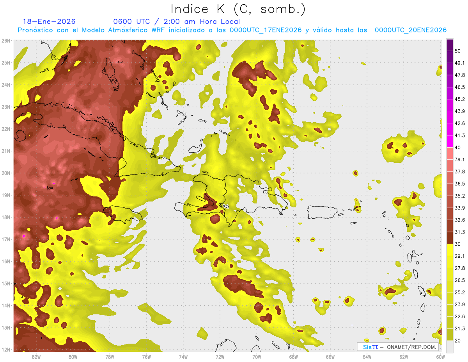Click colorbar value '22.6'
The image size is (468, 362).
tap(460, 317)
